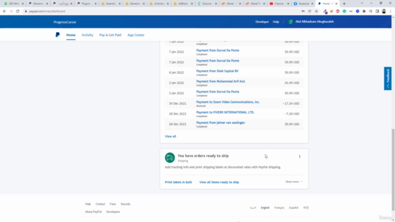This screenshot has height=222, width=395.
Task: Close the WhatsApp browser tab
Action: pos(23,4)
